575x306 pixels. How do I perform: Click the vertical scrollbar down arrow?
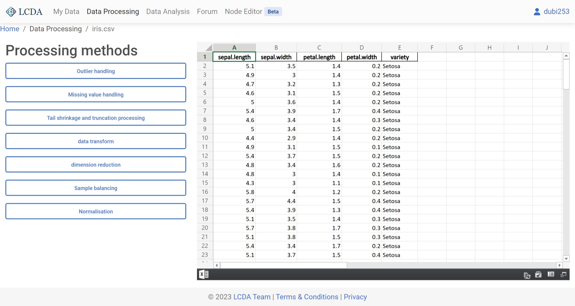pos(566,258)
